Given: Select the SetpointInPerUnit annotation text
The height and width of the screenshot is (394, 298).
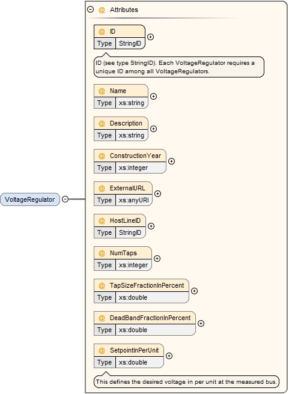Looking at the screenshot, I should 186,382.
